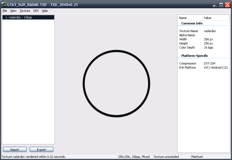
Task: Click the app icon in title bar
Action: click(4, 4)
